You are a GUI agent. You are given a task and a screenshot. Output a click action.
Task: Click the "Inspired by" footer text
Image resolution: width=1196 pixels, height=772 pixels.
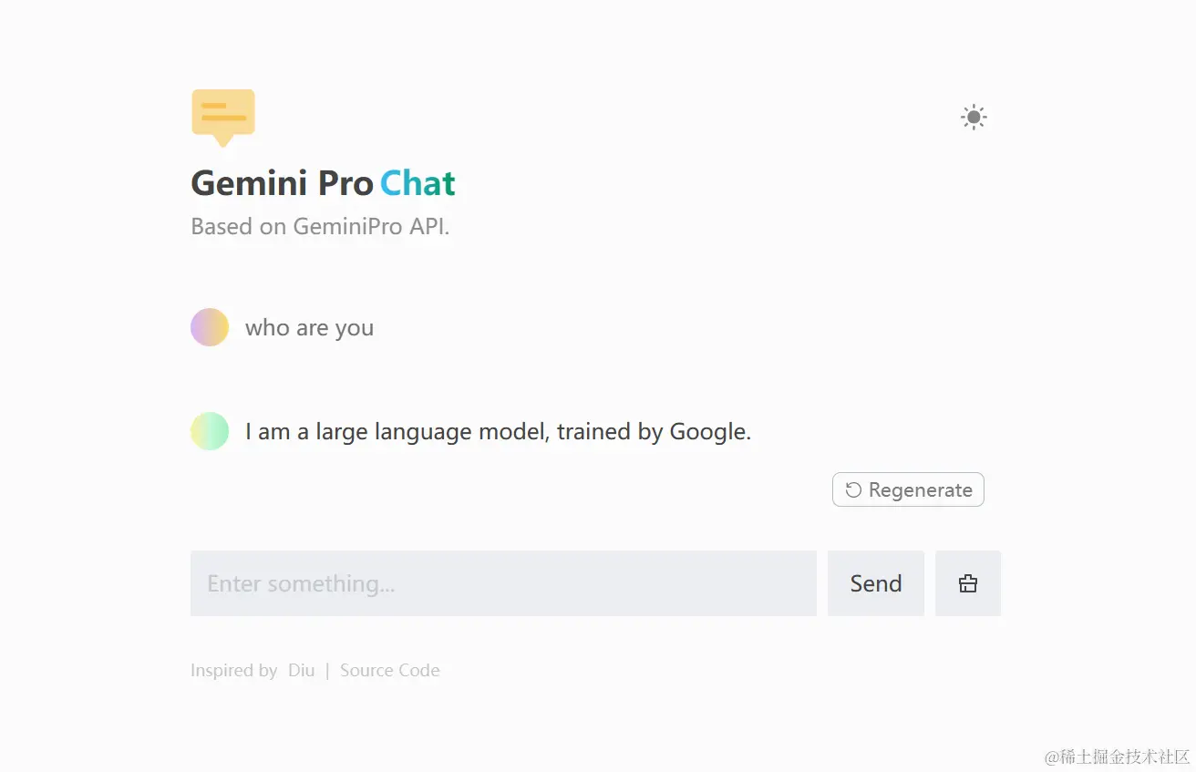233,671
